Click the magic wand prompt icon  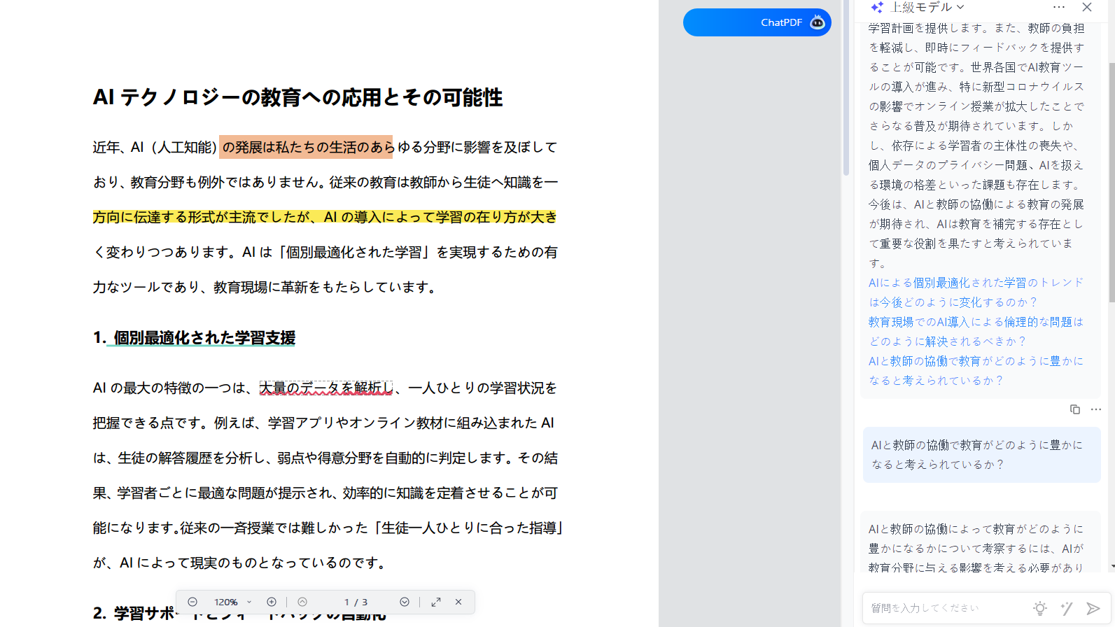(x=1067, y=608)
